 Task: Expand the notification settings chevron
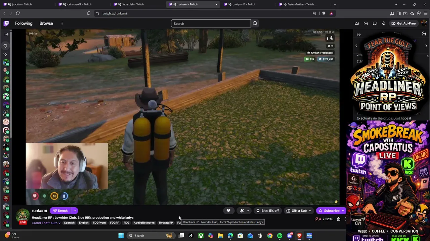[248, 211]
